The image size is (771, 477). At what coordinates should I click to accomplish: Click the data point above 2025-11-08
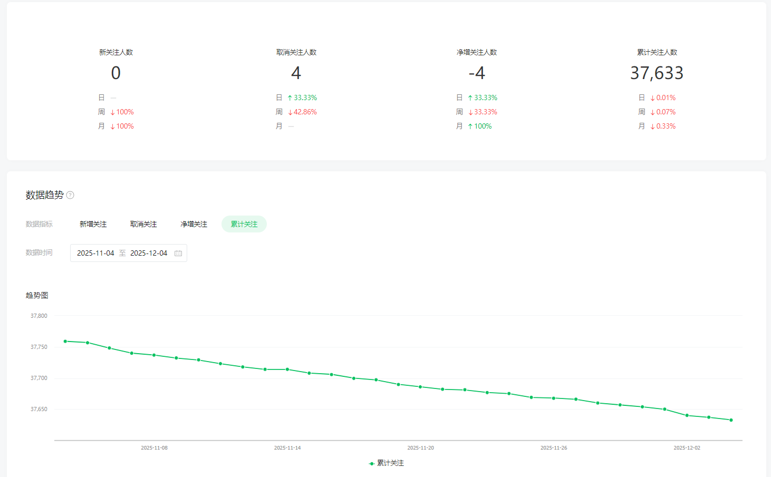point(154,355)
